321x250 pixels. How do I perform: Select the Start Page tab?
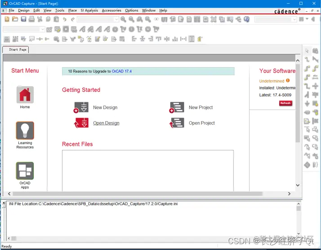tap(16, 50)
